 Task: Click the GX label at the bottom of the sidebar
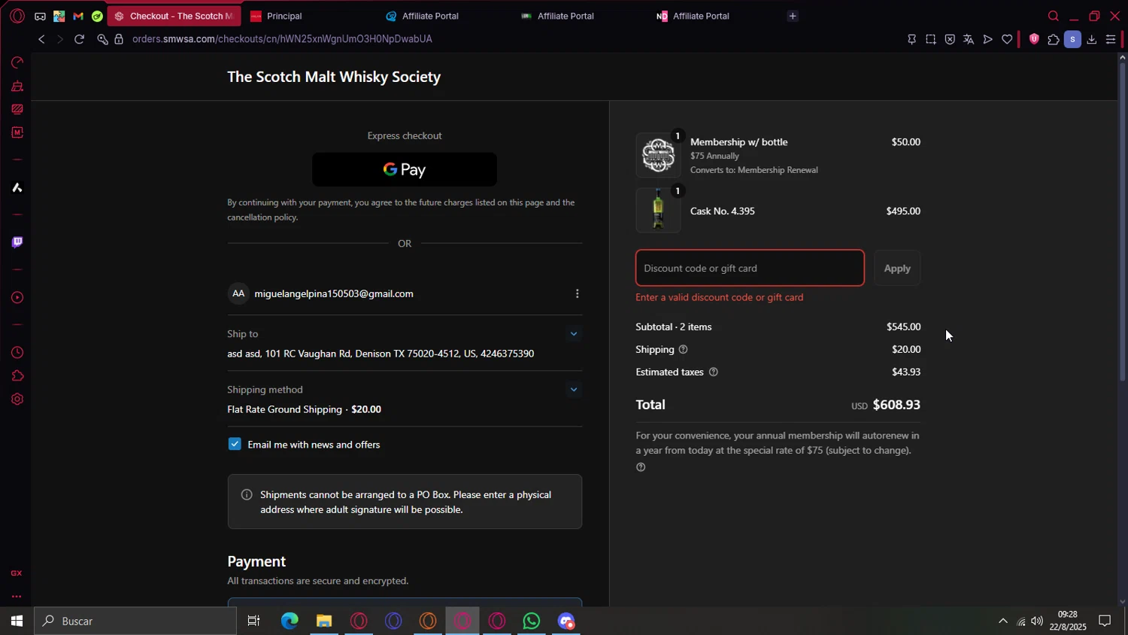17,573
